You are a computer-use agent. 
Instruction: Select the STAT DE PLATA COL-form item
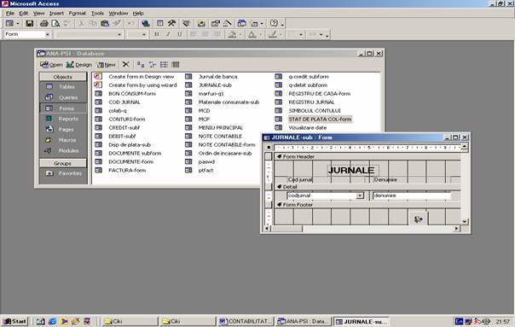pyautogui.click(x=320, y=119)
